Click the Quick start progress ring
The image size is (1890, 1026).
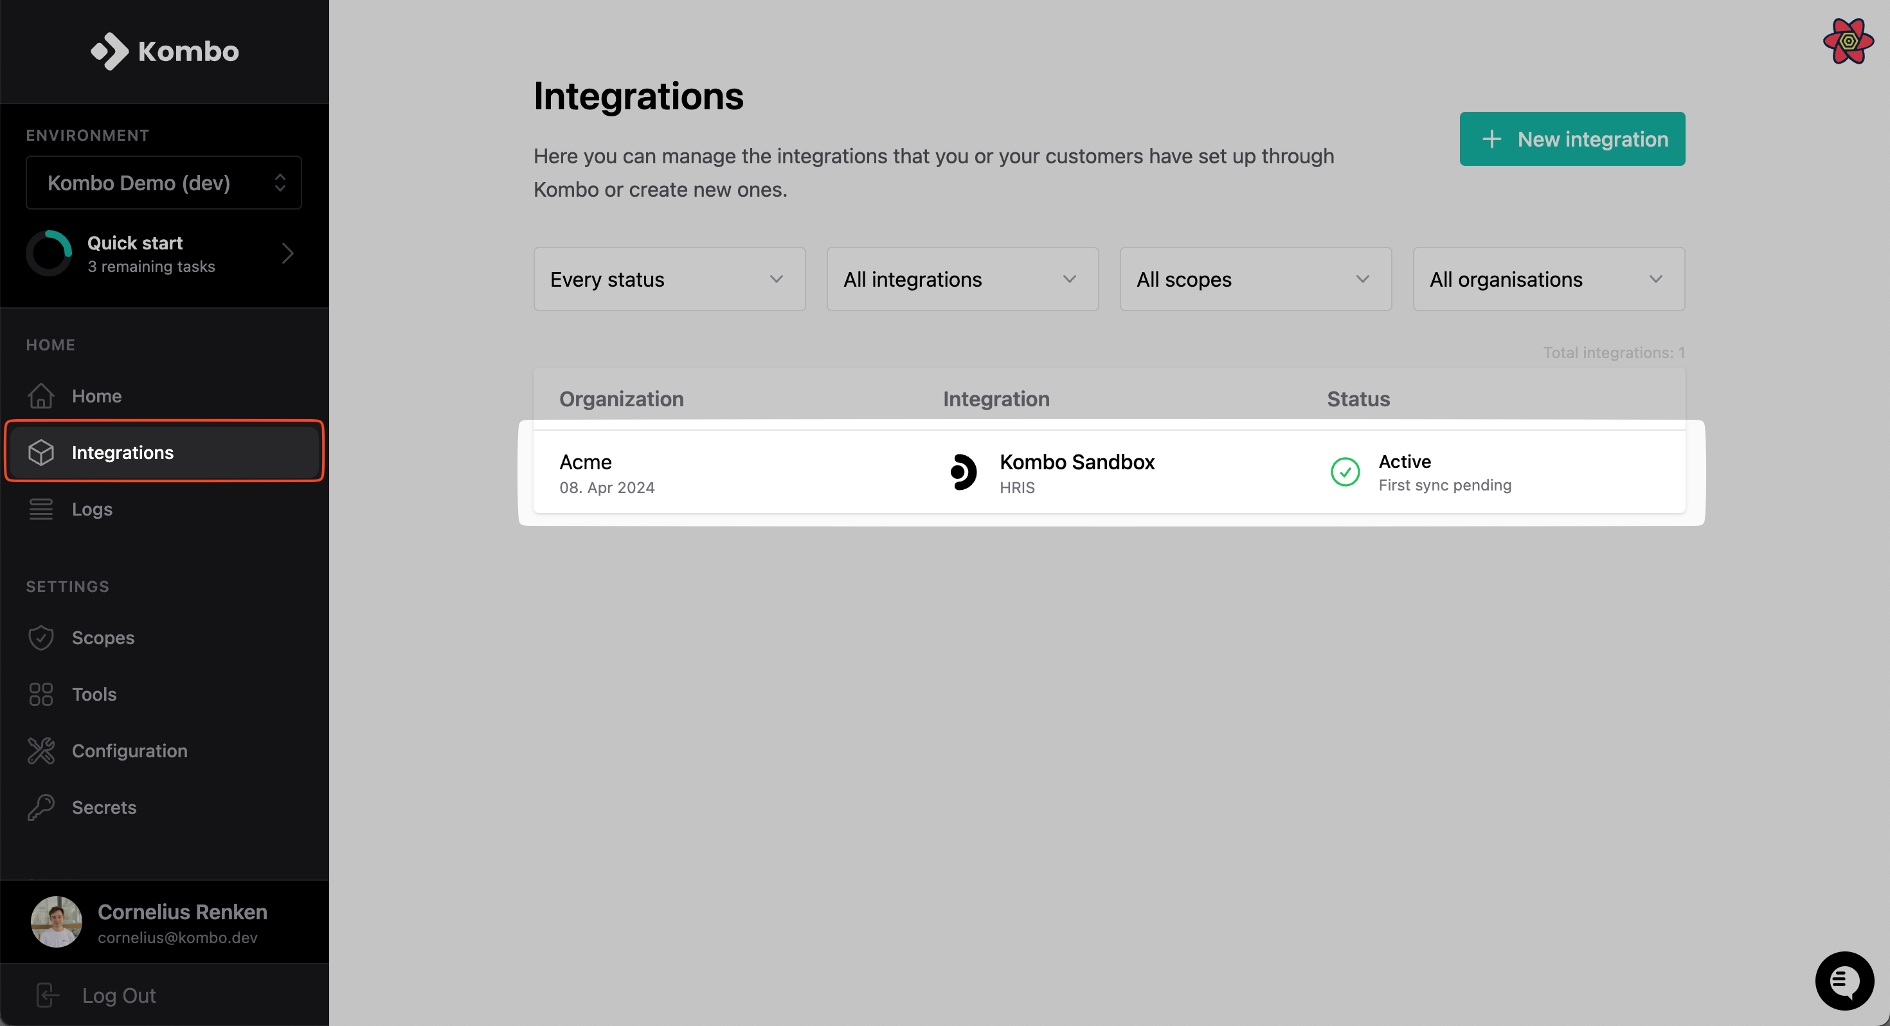point(49,253)
